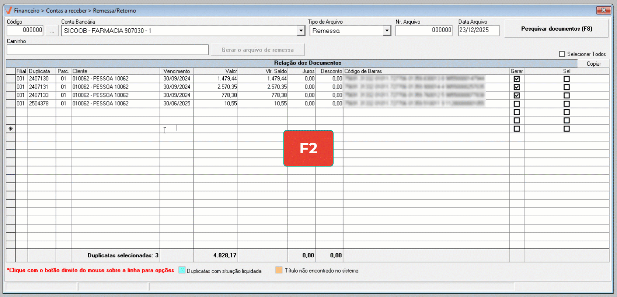Click the Cliente cell in row 2504378
The width and height of the screenshot is (617, 297).
click(115, 104)
